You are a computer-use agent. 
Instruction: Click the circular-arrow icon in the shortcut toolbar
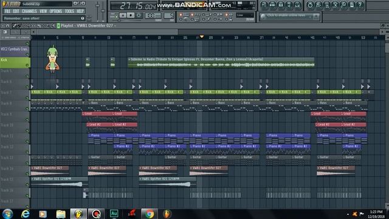[x=310, y=5]
